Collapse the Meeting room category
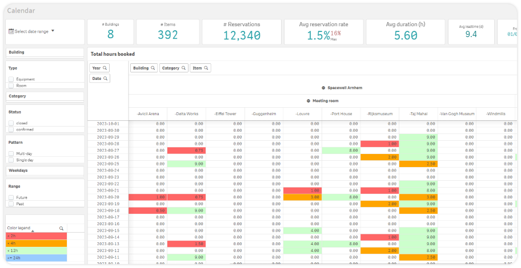This screenshot has height=268, width=521. (x=308, y=100)
